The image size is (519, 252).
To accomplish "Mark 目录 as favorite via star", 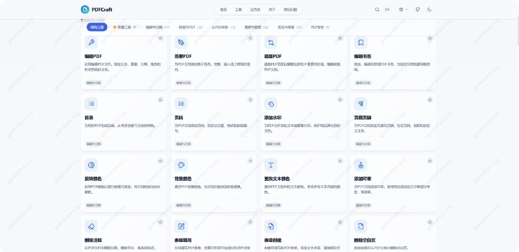I will coord(160,100).
